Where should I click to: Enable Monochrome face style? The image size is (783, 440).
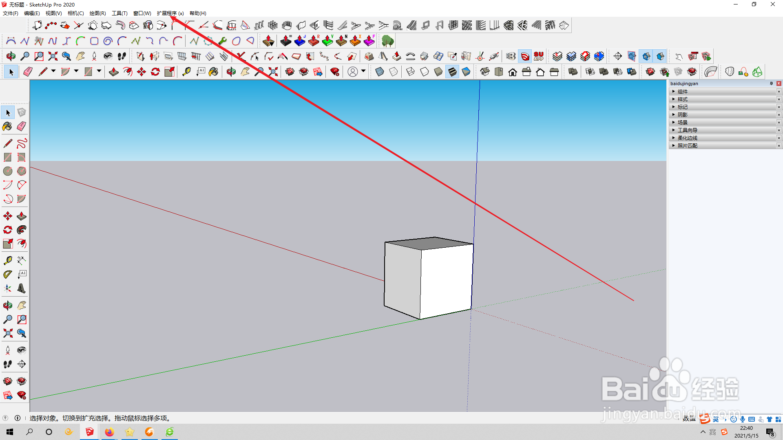point(466,72)
